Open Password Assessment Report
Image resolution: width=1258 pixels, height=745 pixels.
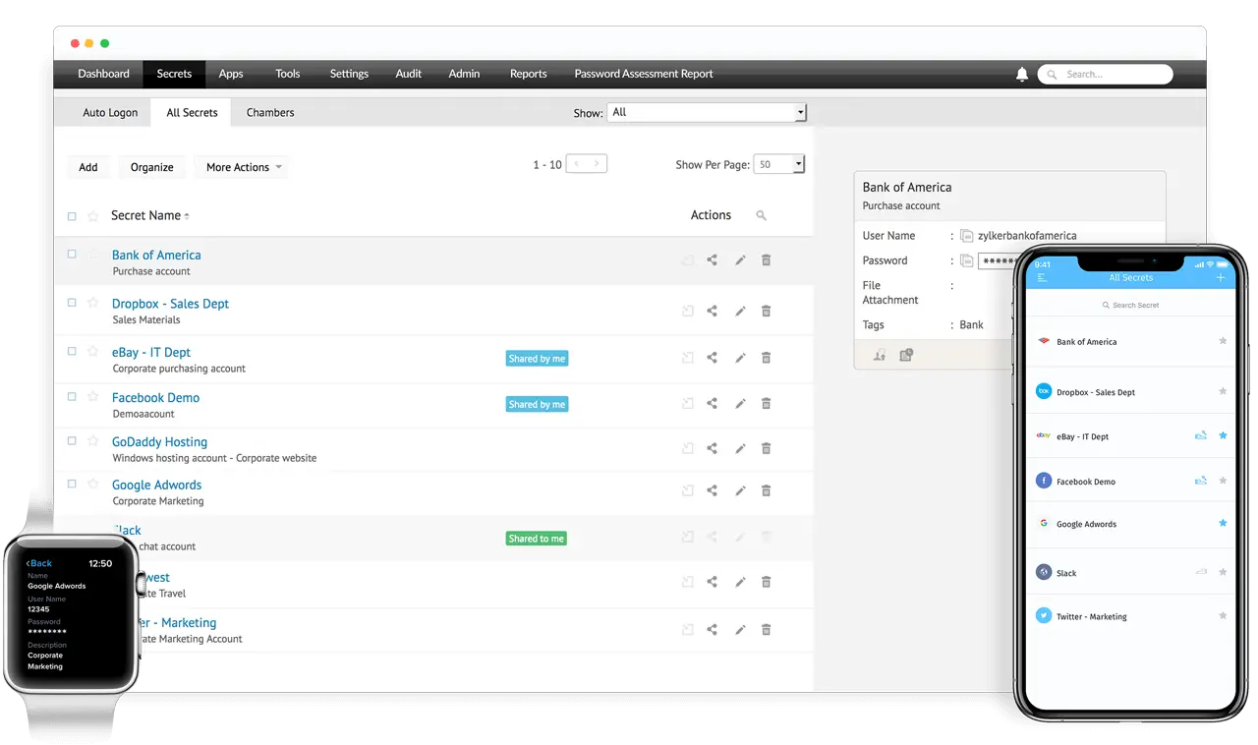click(x=644, y=74)
